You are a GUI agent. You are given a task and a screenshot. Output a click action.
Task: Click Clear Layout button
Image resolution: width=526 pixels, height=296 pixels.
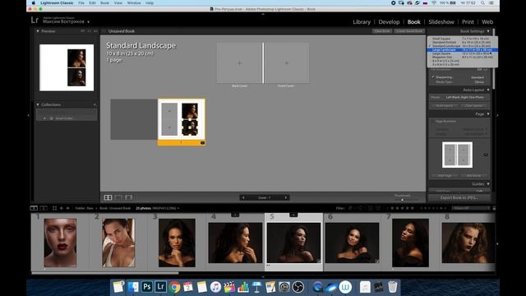[x=473, y=106]
